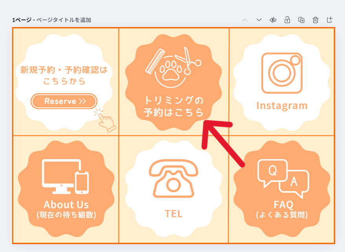Lock the page with the padlock icon

287,20
